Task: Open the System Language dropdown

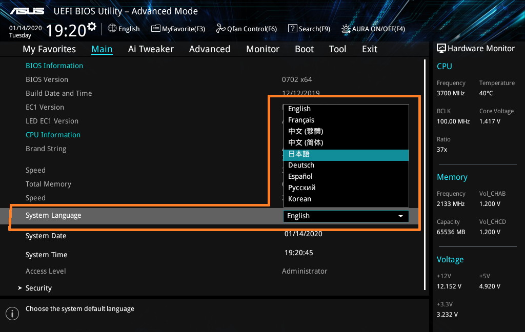Action: tap(346, 216)
